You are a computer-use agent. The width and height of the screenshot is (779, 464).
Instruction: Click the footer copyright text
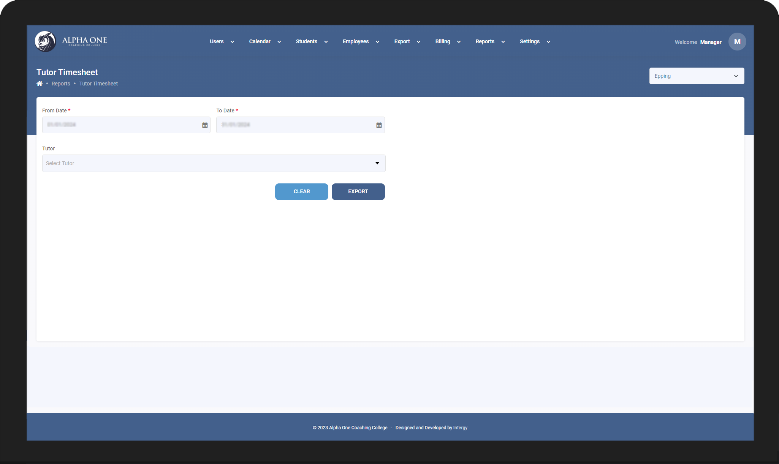pyautogui.click(x=350, y=428)
